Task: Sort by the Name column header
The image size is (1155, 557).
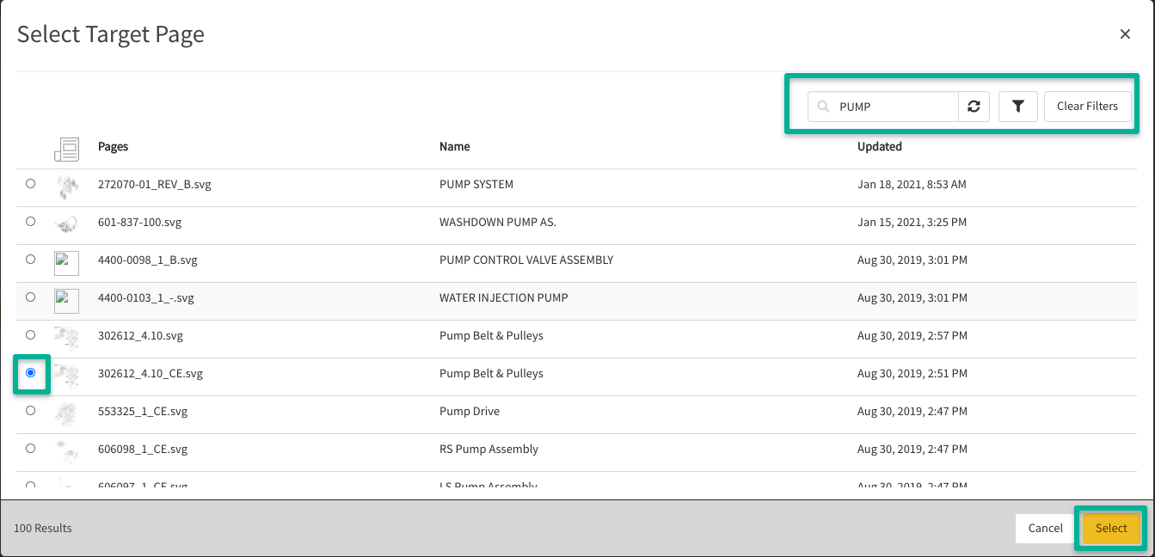Action: [454, 147]
